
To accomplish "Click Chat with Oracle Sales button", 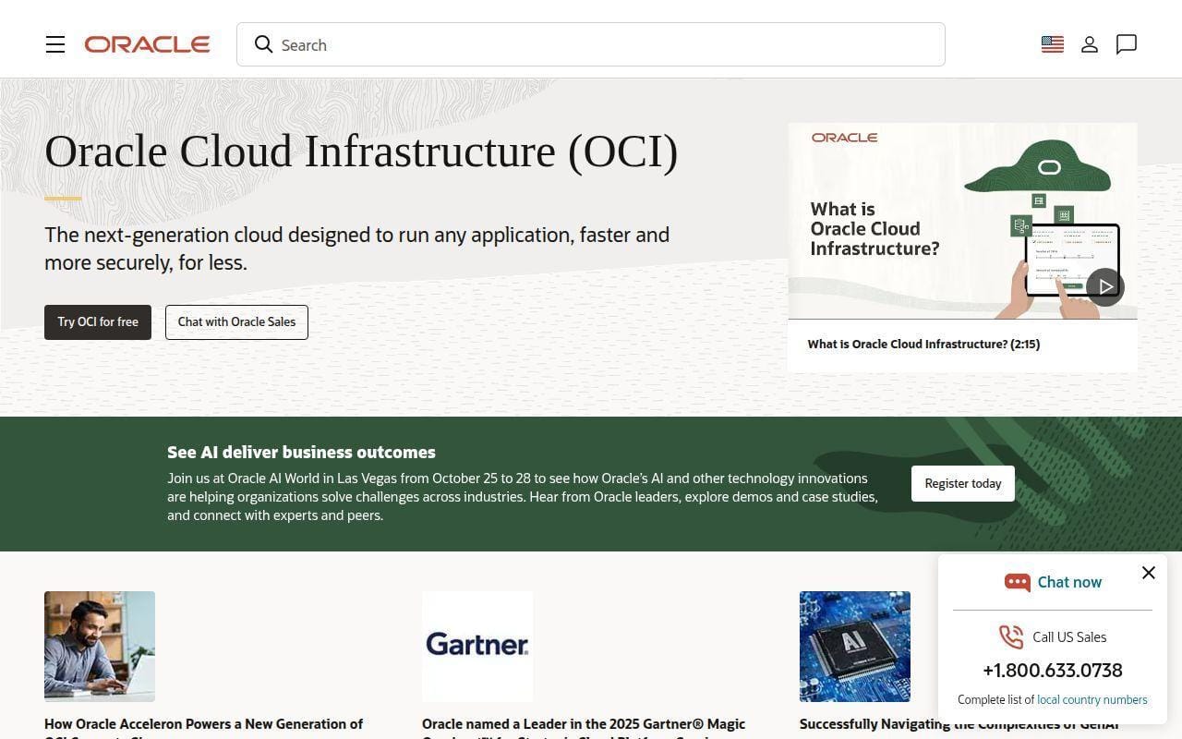I will pos(236,322).
